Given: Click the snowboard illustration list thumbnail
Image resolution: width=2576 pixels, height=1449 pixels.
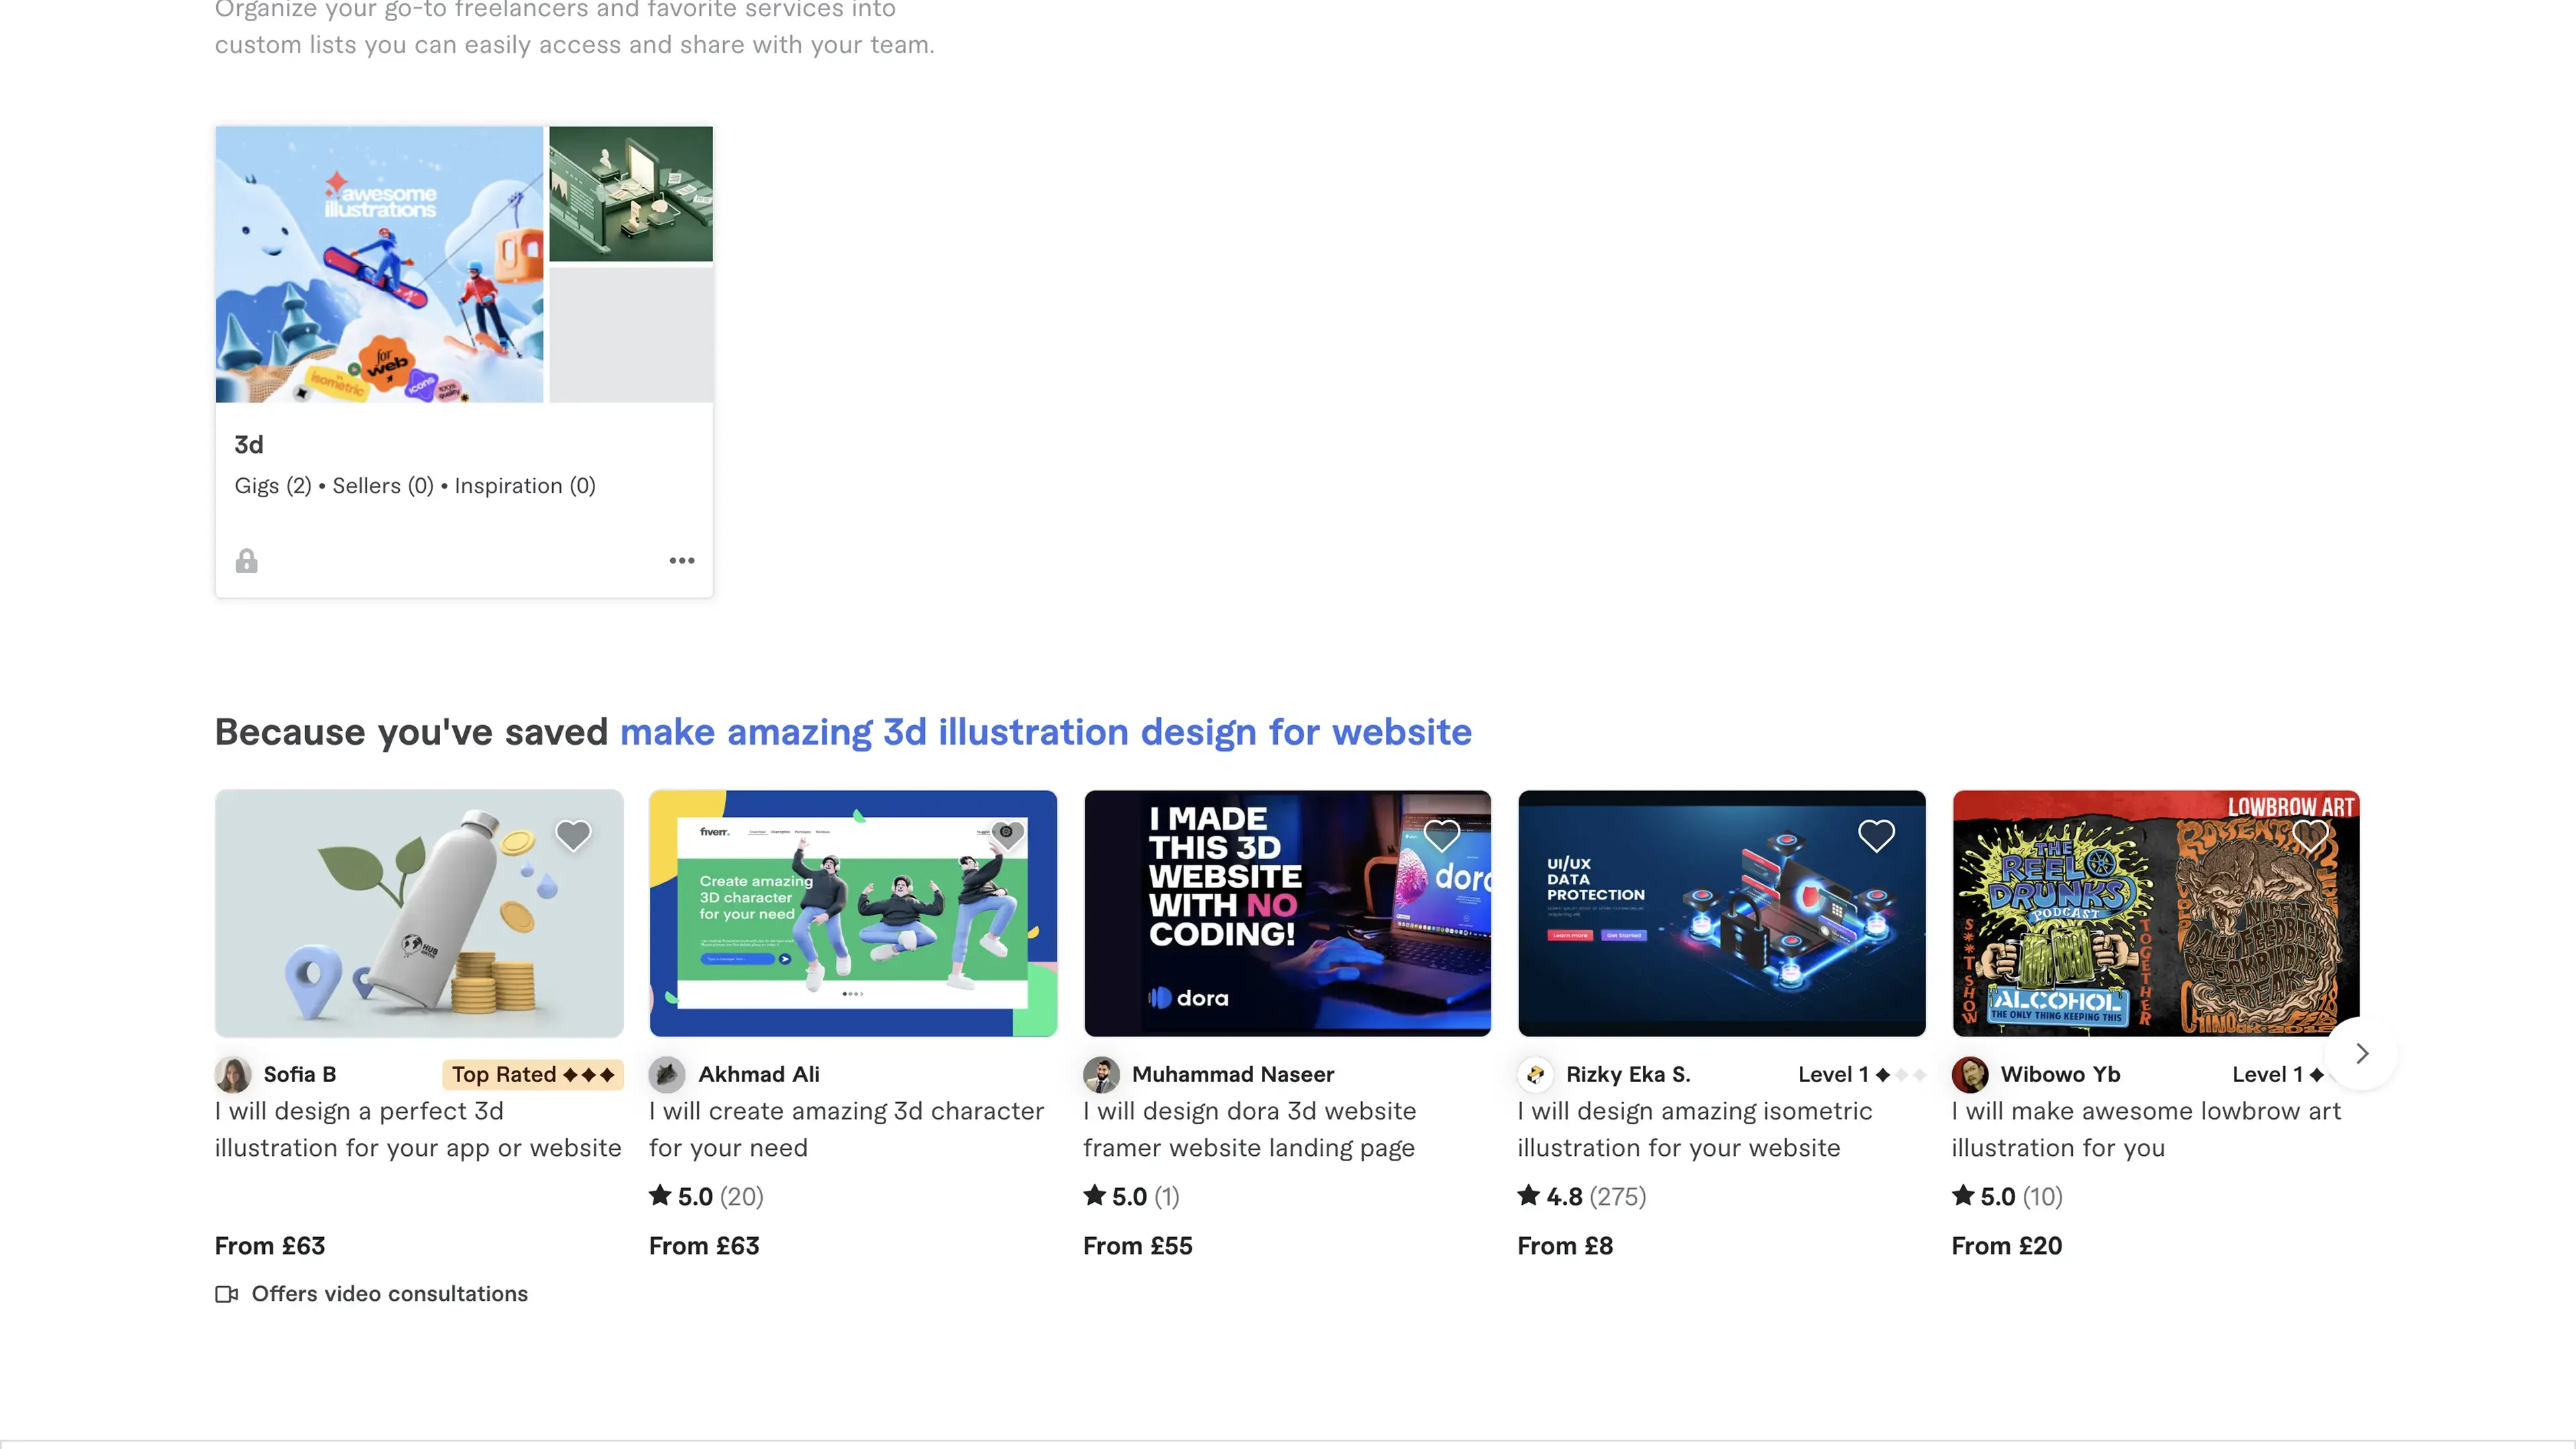Looking at the screenshot, I should pyautogui.click(x=379, y=264).
